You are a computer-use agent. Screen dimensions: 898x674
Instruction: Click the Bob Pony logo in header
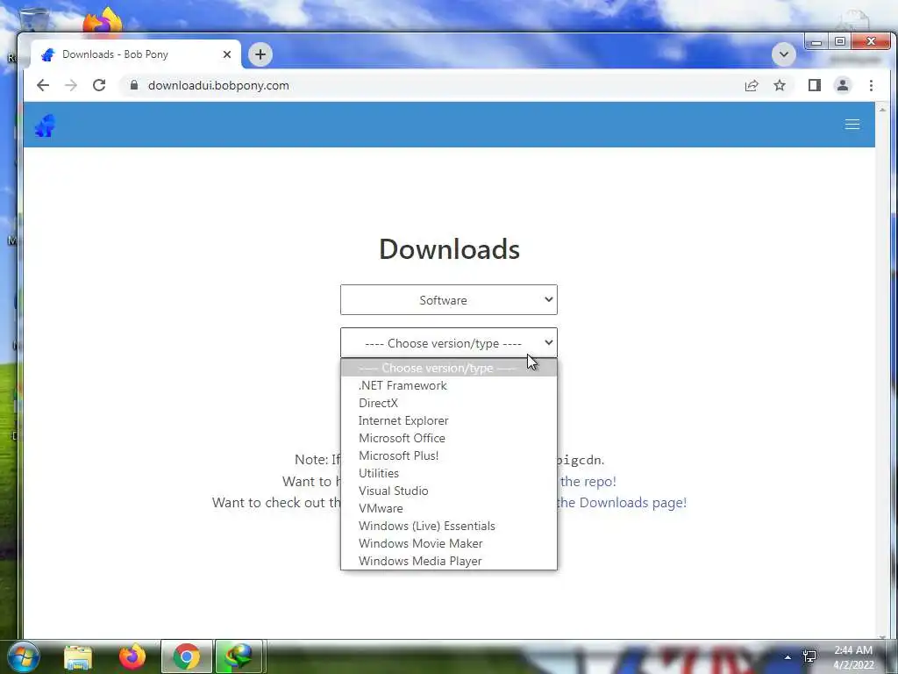click(46, 125)
